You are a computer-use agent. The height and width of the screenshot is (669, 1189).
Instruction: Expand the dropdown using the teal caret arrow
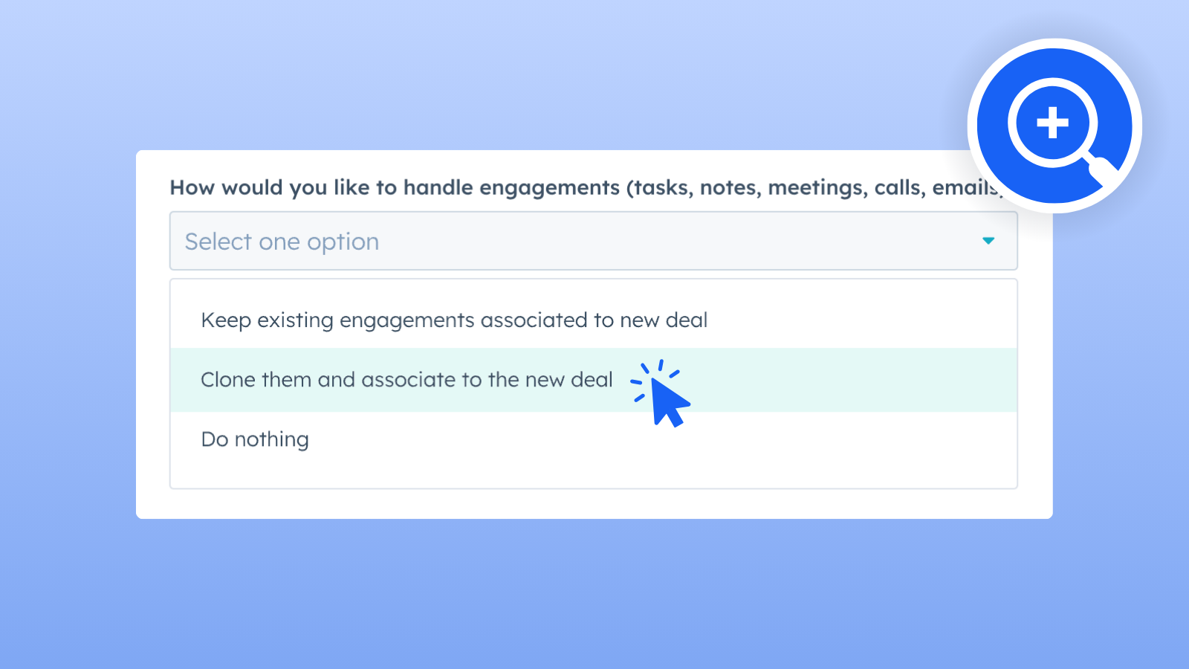point(988,241)
